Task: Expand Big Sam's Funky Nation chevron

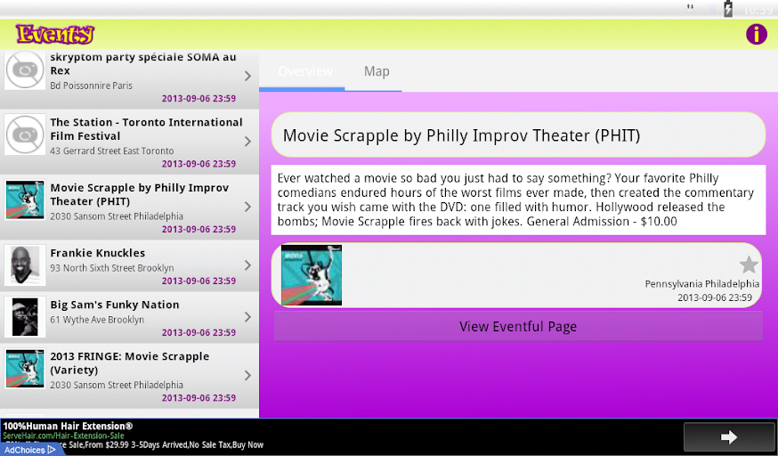Action: pyautogui.click(x=247, y=317)
